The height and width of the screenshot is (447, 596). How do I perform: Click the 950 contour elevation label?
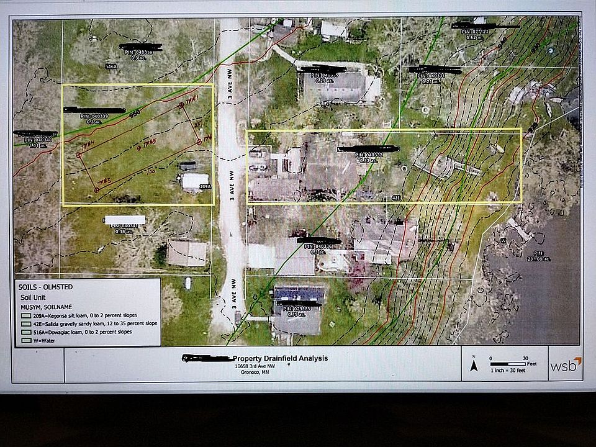133,115
